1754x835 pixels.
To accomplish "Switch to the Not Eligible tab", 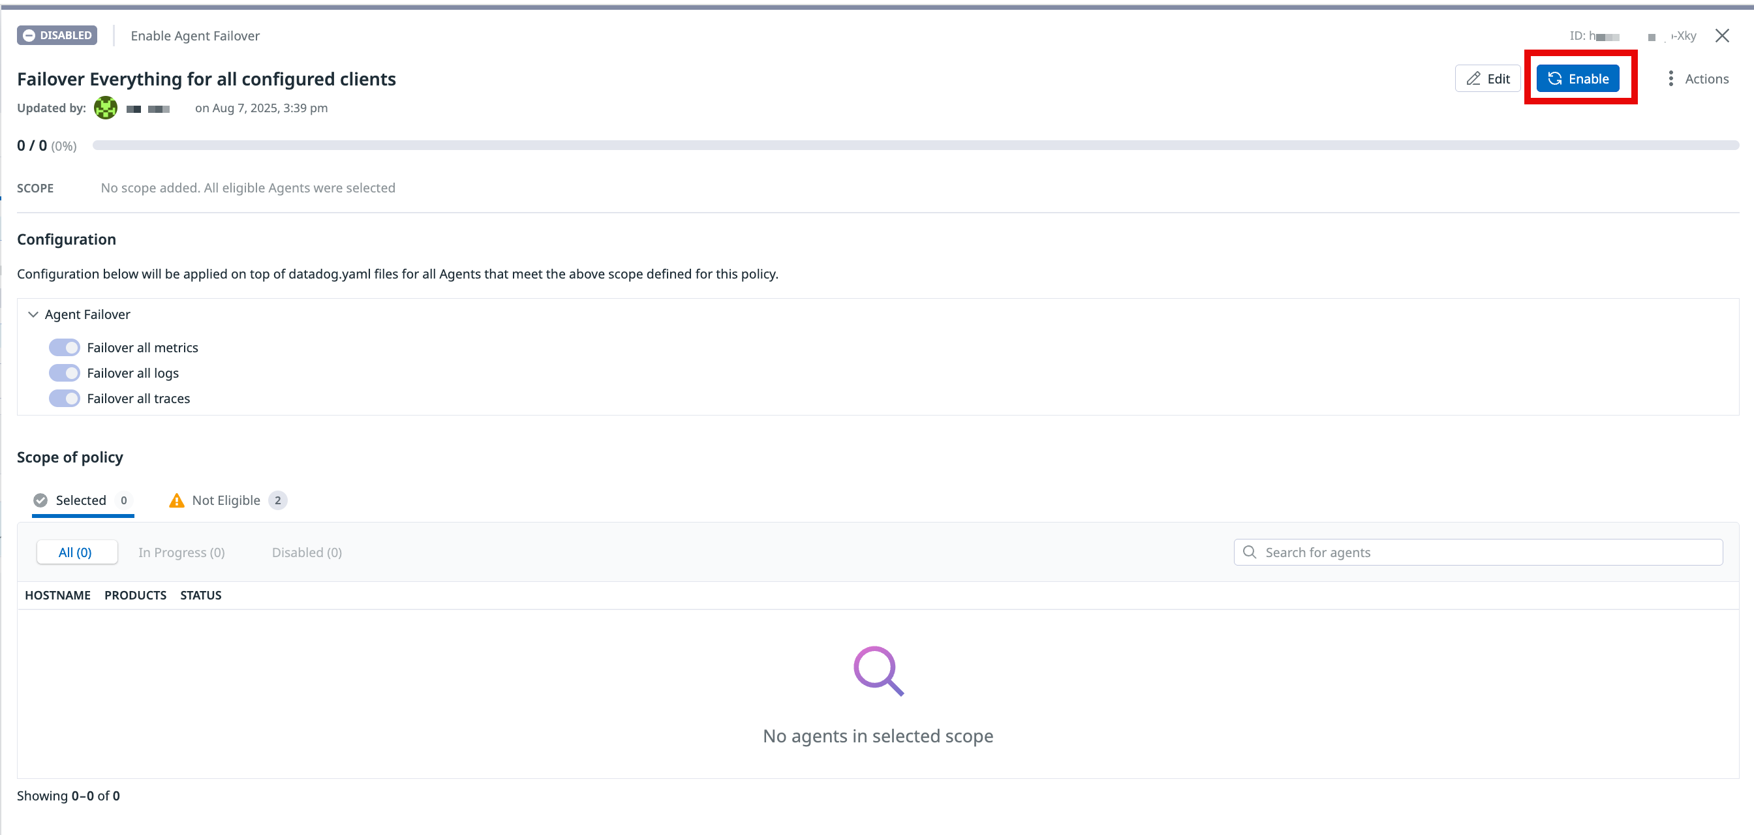I will (228, 501).
